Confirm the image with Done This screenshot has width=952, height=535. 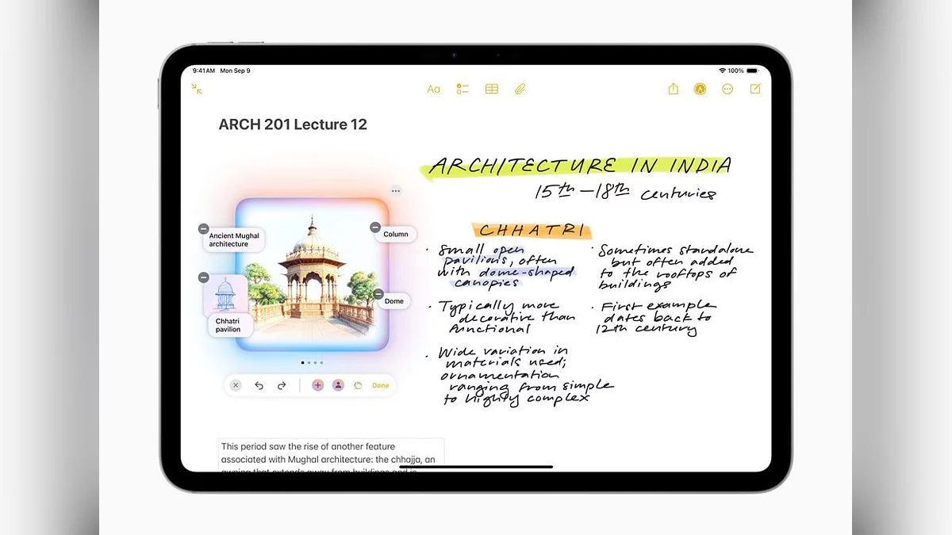tap(381, 386)
